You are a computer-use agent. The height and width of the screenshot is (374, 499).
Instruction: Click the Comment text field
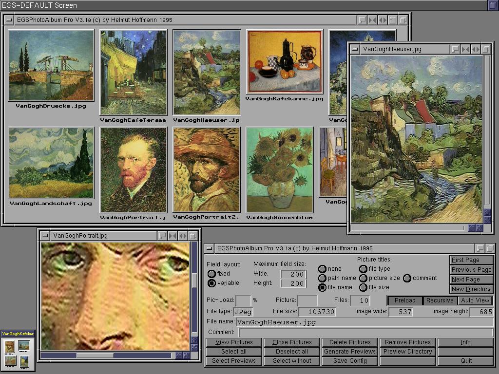pos(366,332)
